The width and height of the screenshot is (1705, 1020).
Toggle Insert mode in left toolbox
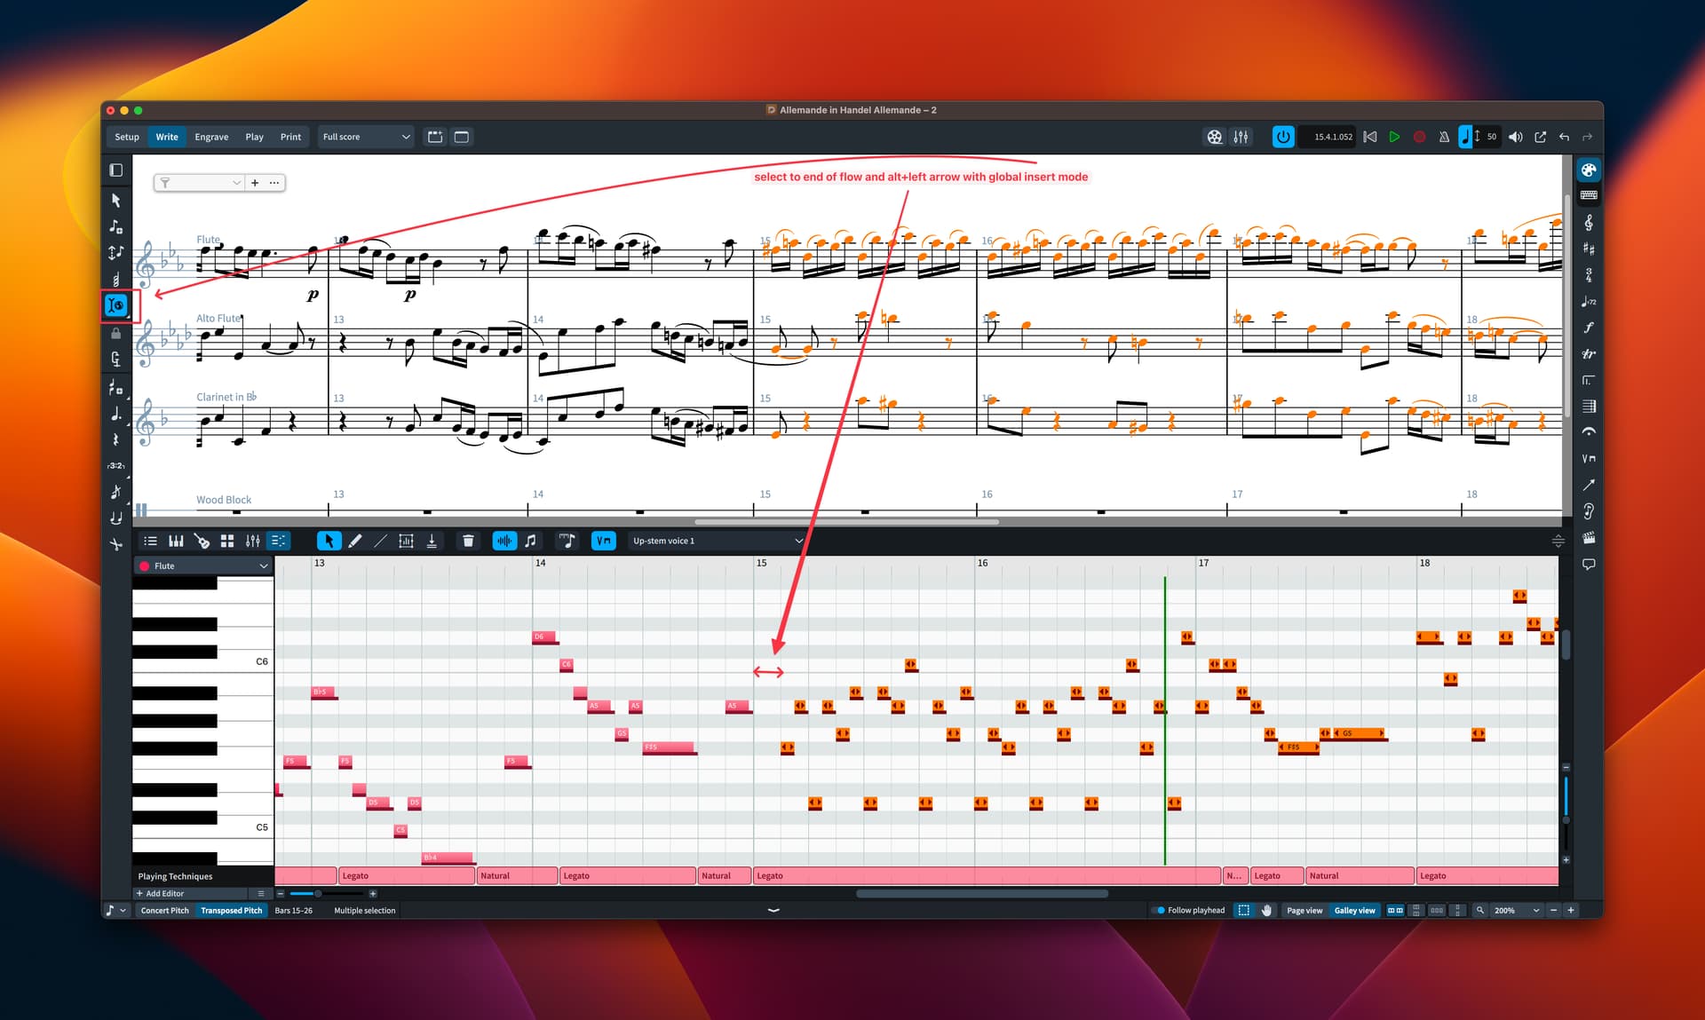[x=116, y=305]
